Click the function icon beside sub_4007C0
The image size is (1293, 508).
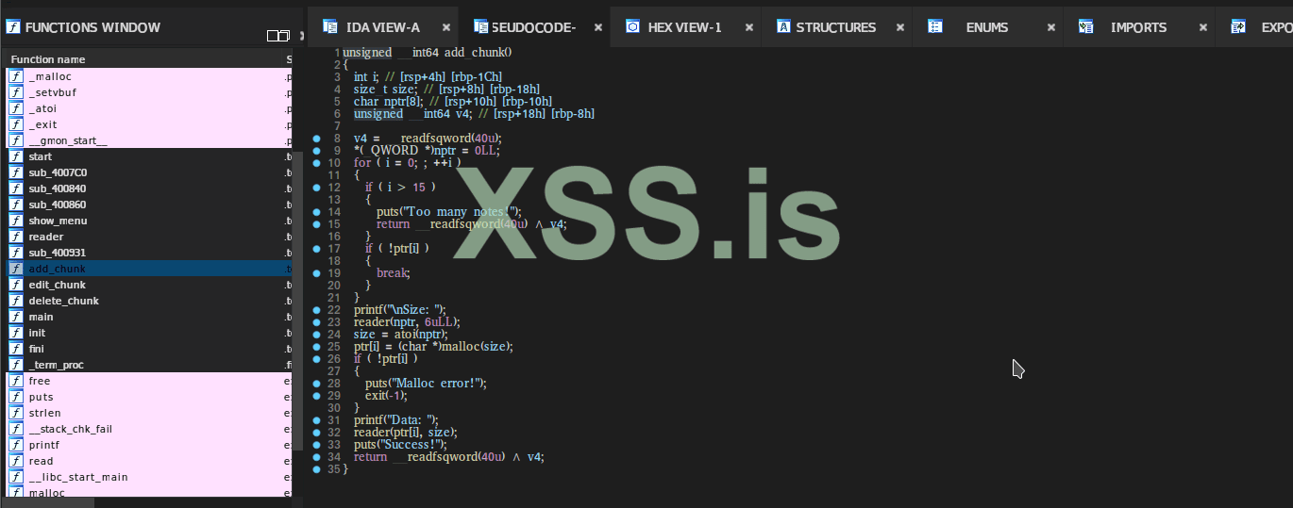(16, 172)
